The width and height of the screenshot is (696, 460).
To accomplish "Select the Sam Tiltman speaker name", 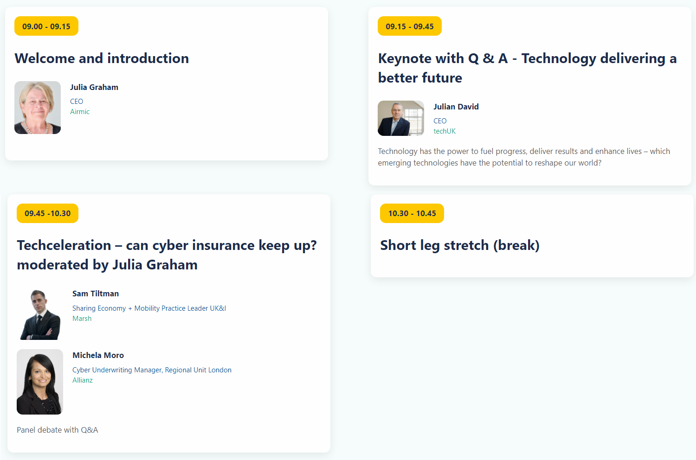I will click(96, 294).
